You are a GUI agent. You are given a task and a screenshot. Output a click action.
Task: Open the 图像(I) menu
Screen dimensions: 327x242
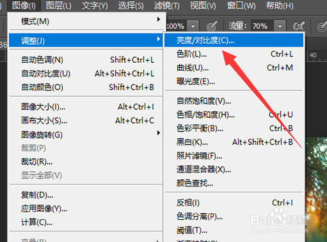click(x=24, y=5)
